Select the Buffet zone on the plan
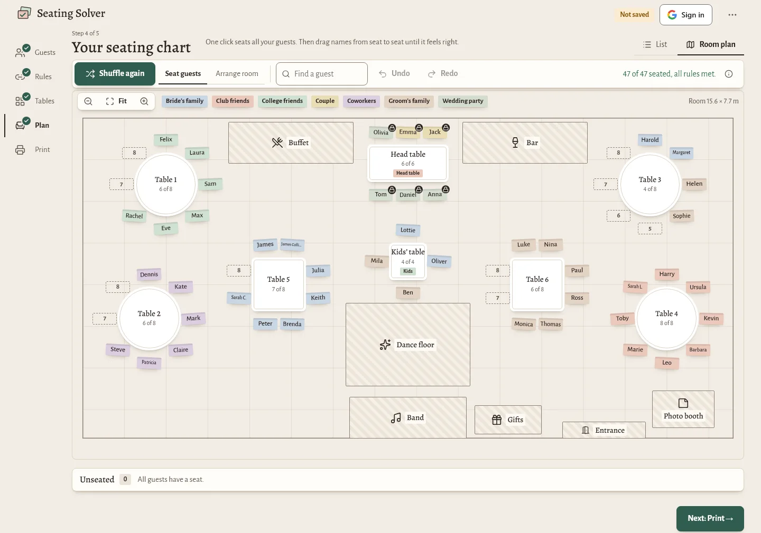 (291, 142)
